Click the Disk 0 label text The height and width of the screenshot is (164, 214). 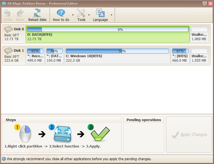[19, 29]
